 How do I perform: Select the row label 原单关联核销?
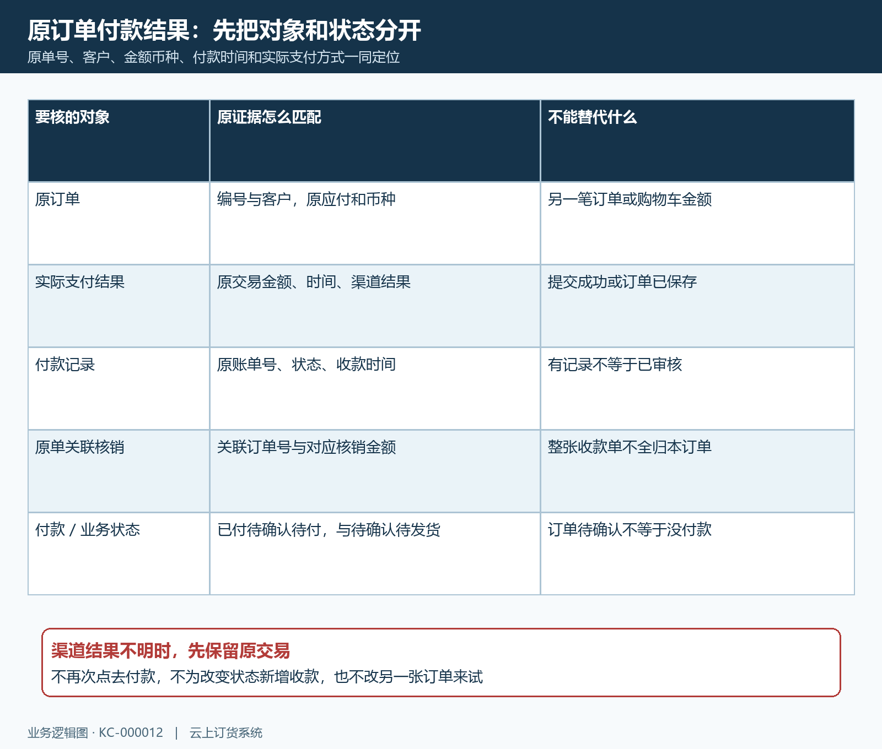(119, 471)
